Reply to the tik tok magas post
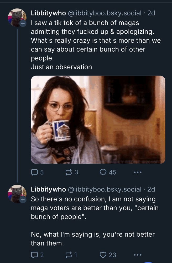Screen dimensions: 172x263 click(x=35, y=172)
